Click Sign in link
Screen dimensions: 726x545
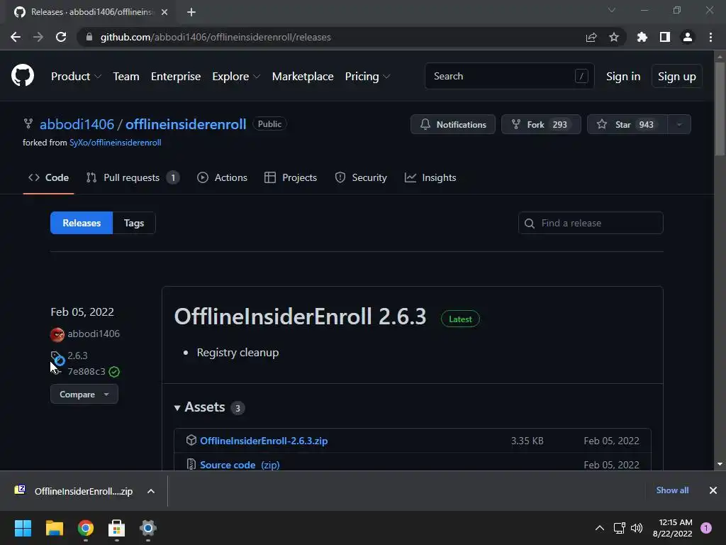[x=623, y=77]
